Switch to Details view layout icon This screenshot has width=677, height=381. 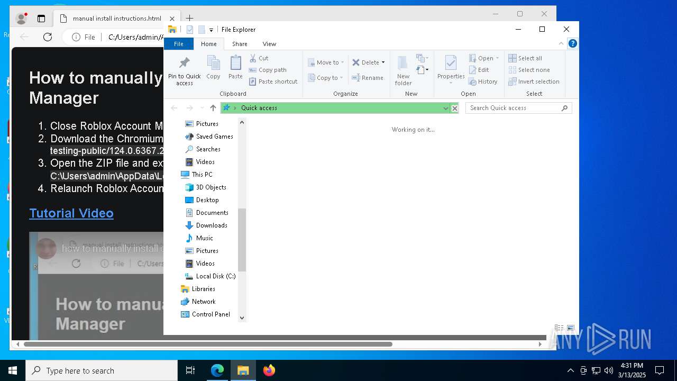coord(559,329)
